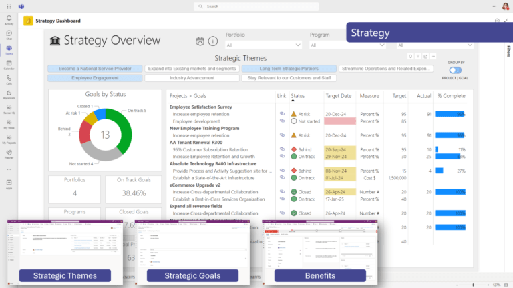Image resolution: width=513 pixels, height=288 pixels.
Task: Expand the Program dropdown
Action: [x=347, y=45]
